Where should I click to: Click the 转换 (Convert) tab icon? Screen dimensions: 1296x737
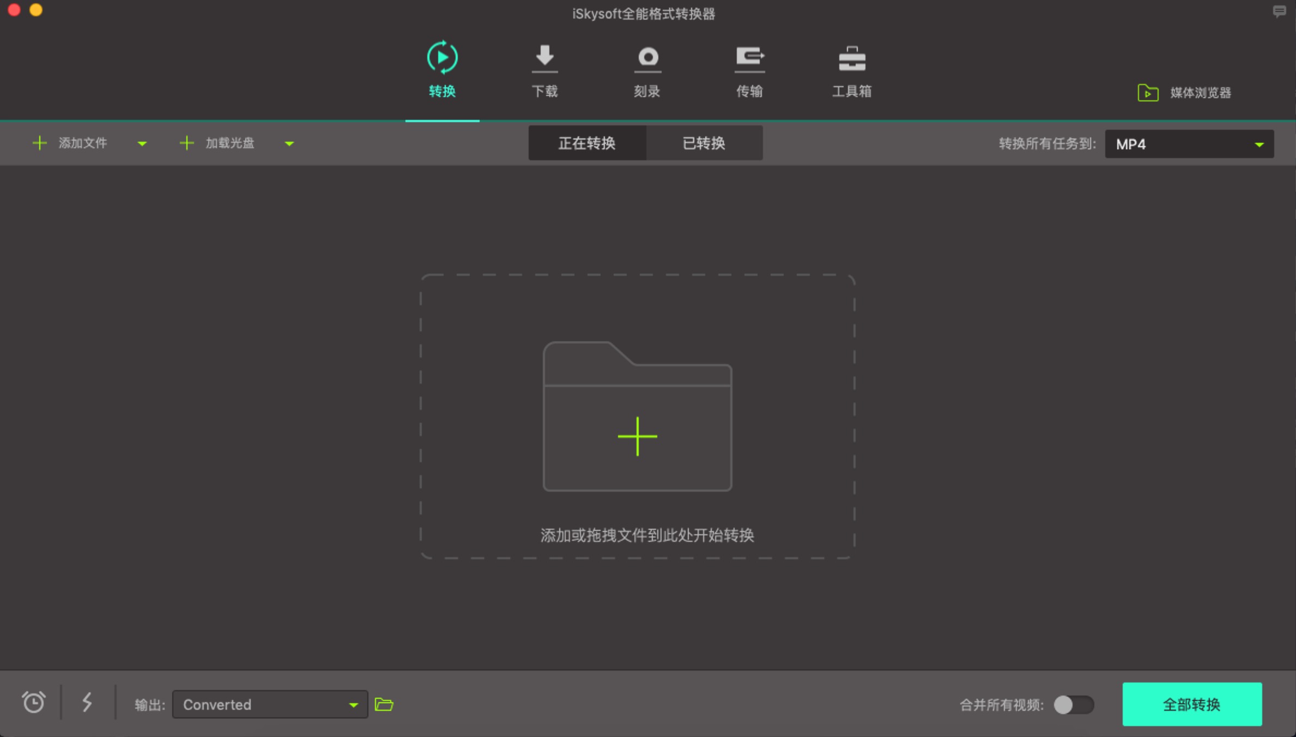[443, 57]
